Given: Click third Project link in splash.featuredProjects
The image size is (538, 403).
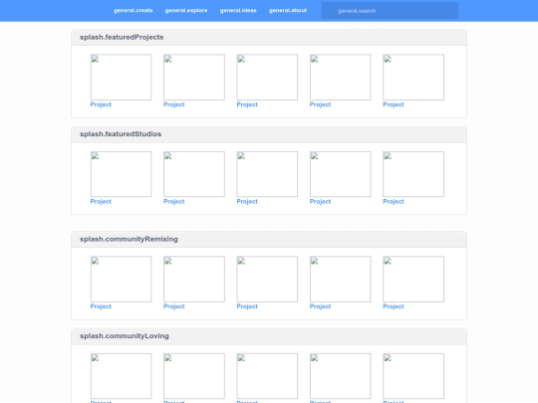Looking at the screenshot, I should click(x=247, y=104).
